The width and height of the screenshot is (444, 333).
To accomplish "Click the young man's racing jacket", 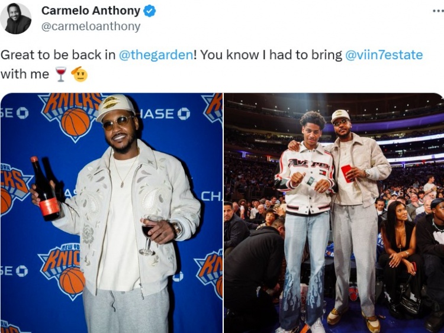I will [x=307, y=181].
